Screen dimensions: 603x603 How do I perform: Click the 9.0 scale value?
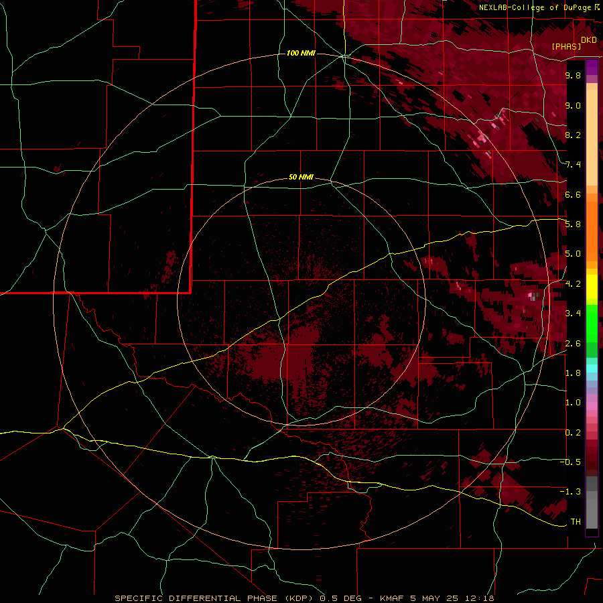573,105
